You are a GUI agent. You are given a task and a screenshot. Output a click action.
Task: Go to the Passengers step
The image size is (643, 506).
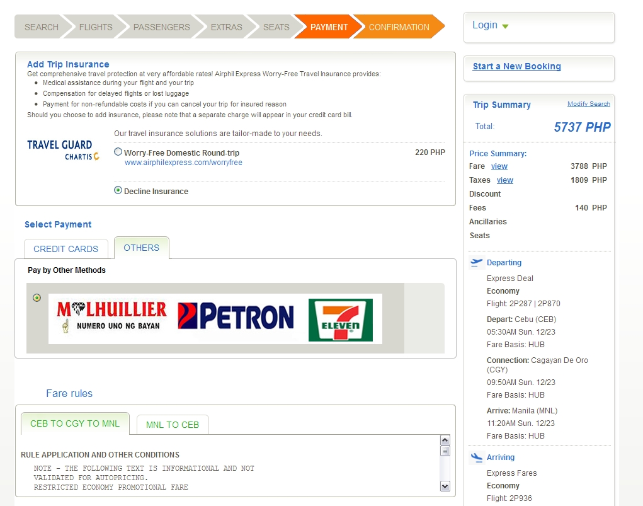click(x=162, y=27)
